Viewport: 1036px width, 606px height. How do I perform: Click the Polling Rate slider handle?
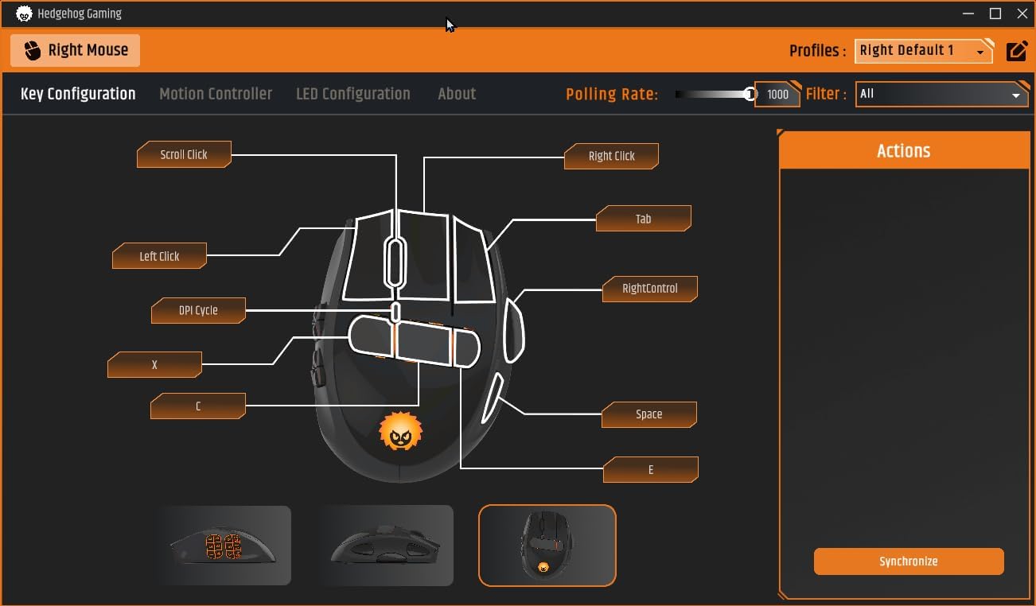point(750,94)
